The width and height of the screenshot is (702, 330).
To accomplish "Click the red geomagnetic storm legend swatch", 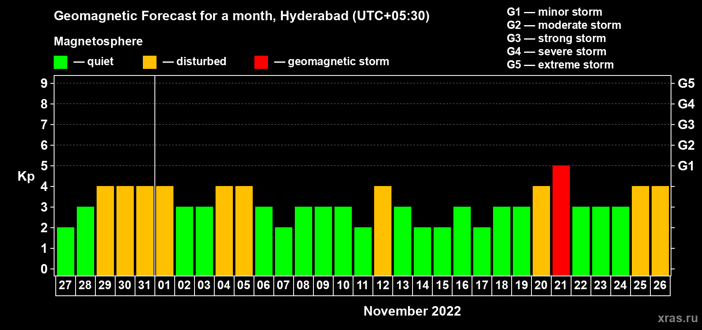I will [261, 62].
